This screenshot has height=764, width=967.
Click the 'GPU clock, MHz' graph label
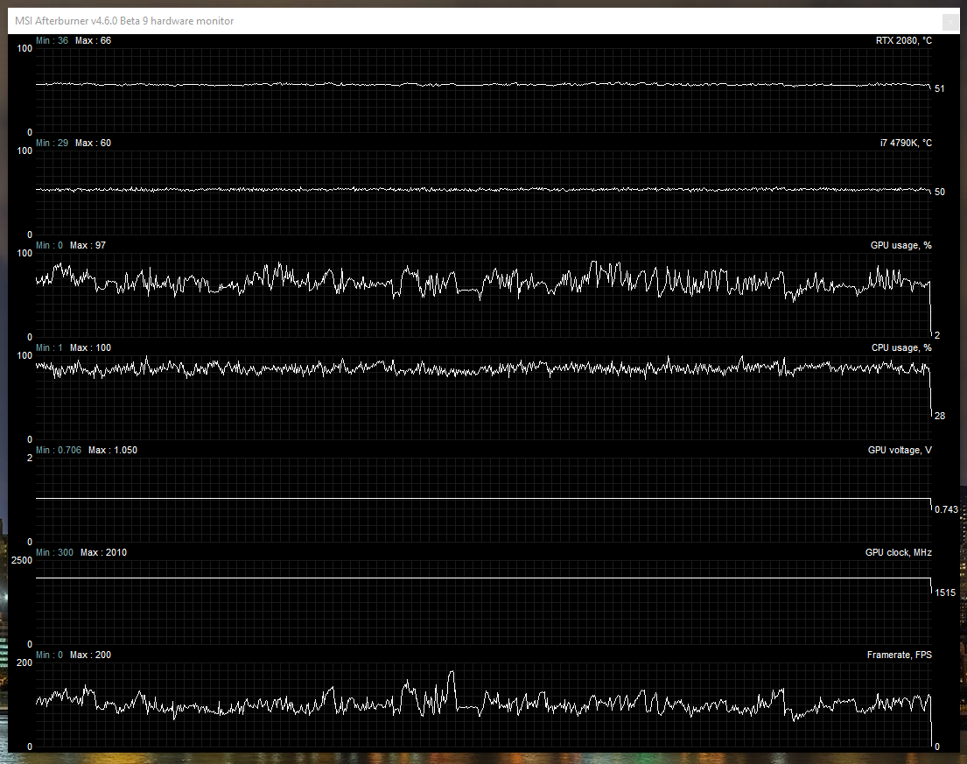[x=898, y=552]
